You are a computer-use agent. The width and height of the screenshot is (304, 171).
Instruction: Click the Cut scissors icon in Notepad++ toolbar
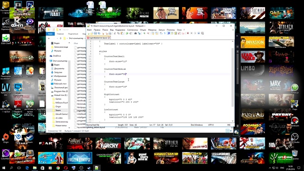[114, 33]
